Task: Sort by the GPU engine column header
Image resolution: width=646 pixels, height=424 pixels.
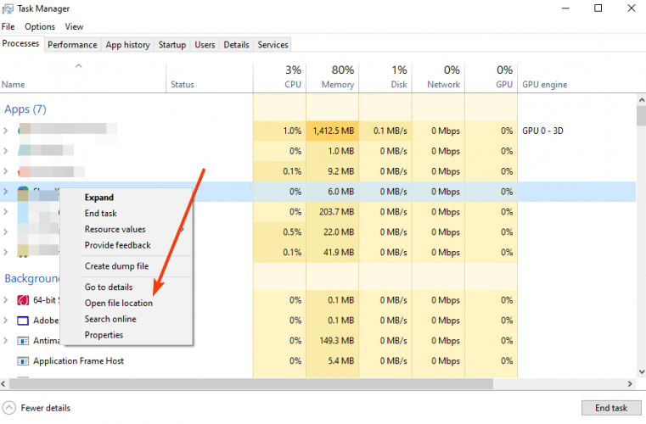Action: 576,78
